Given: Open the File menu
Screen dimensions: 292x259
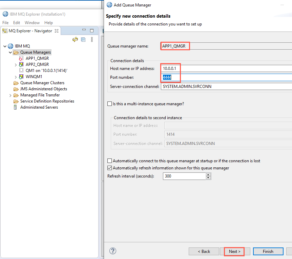Looking at the screenshot, I should pos(5,23).
